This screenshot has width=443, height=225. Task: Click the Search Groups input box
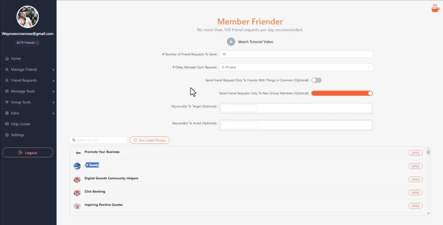[x=98, y=140]
